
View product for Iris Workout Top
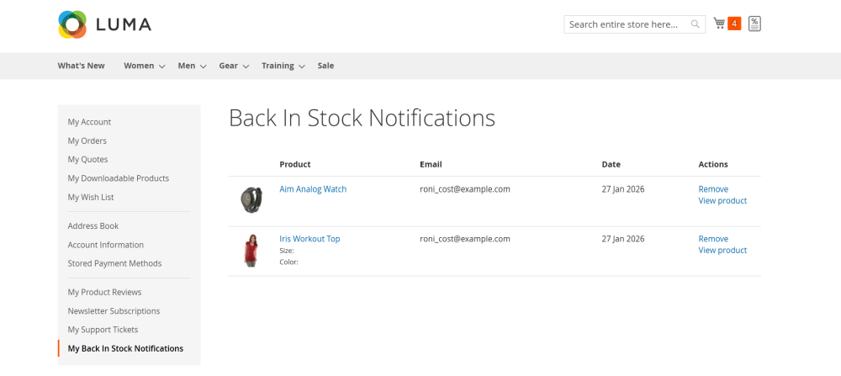click(722, 250)
